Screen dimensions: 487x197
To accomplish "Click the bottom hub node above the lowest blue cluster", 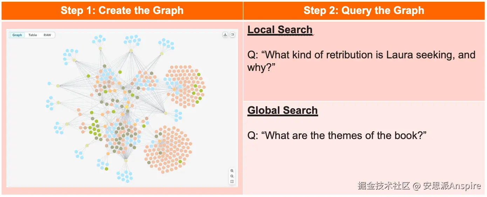I will [126, 161].
